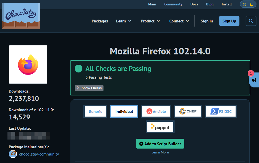Click the Last Update label
259x163 pixels.
(20, 128)
